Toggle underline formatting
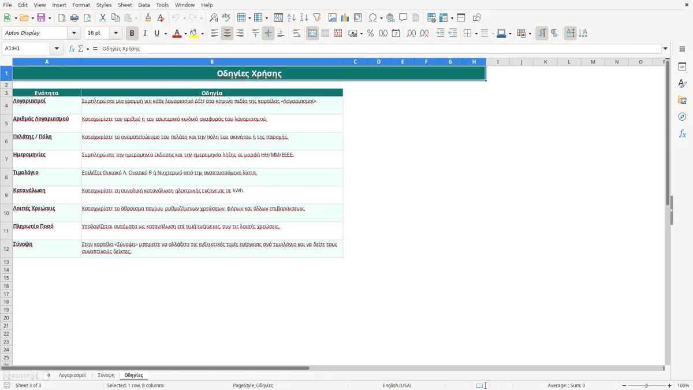693x390 pixels. click(157, 34)
